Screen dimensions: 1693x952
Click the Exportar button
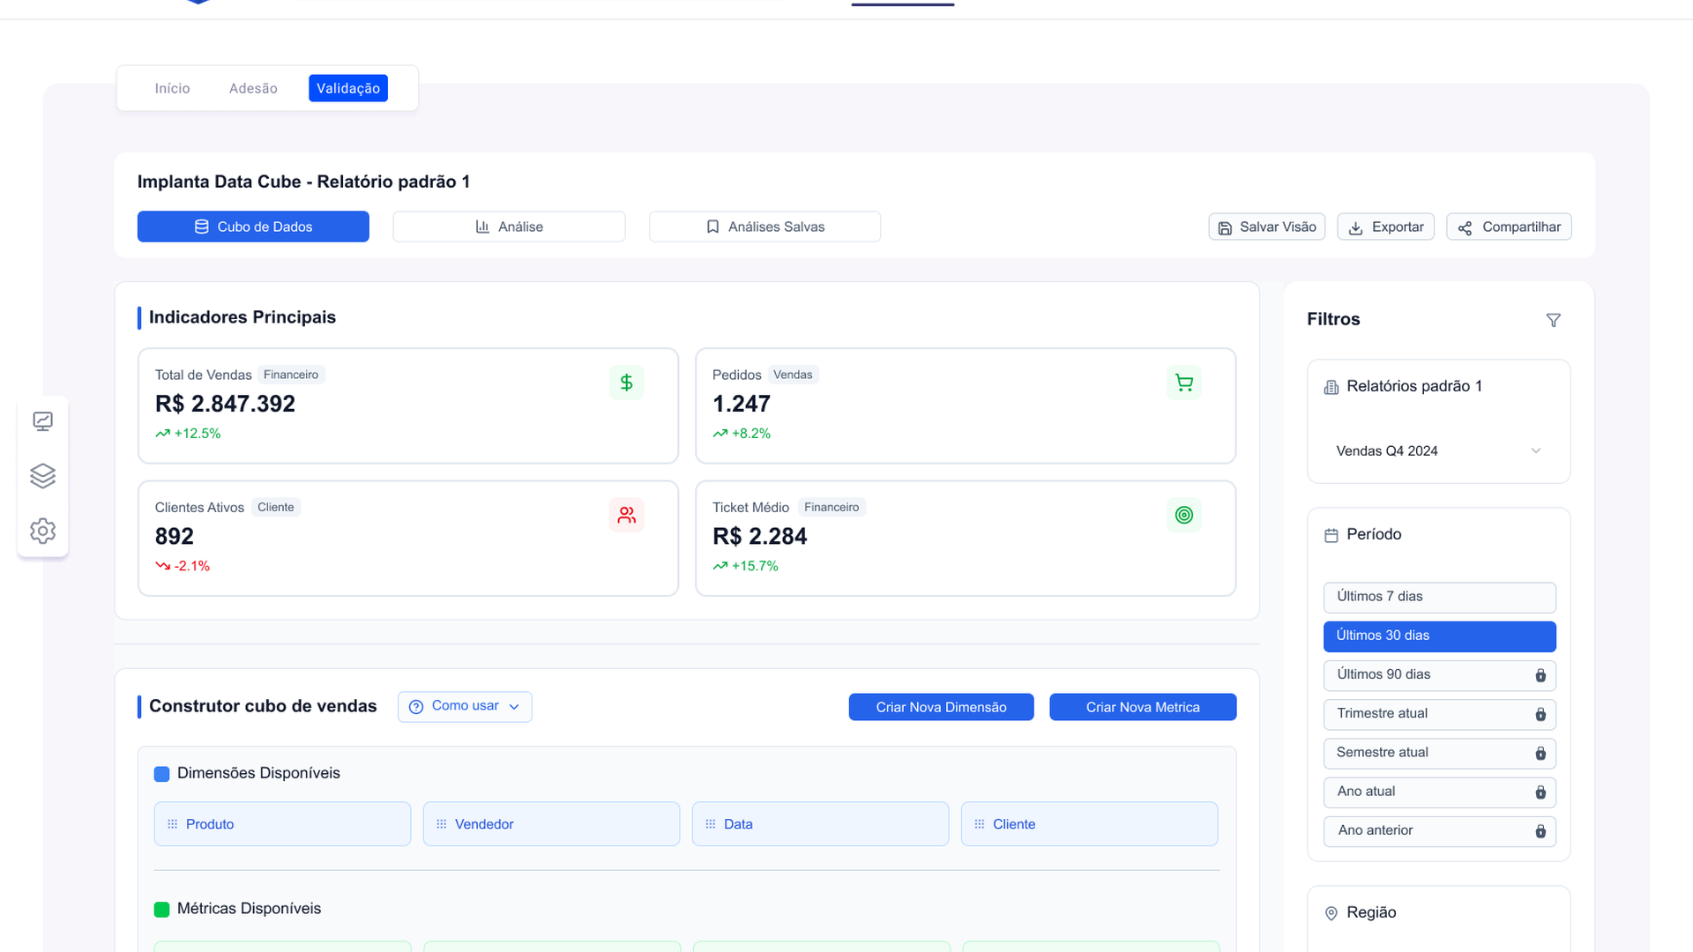[1385, 227]
